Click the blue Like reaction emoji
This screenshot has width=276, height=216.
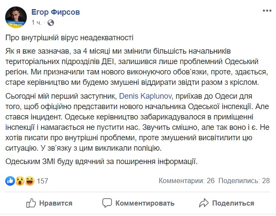pos(10,181)
